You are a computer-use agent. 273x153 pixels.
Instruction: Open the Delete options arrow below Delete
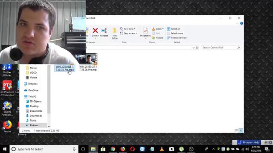[x=95, y=38]
